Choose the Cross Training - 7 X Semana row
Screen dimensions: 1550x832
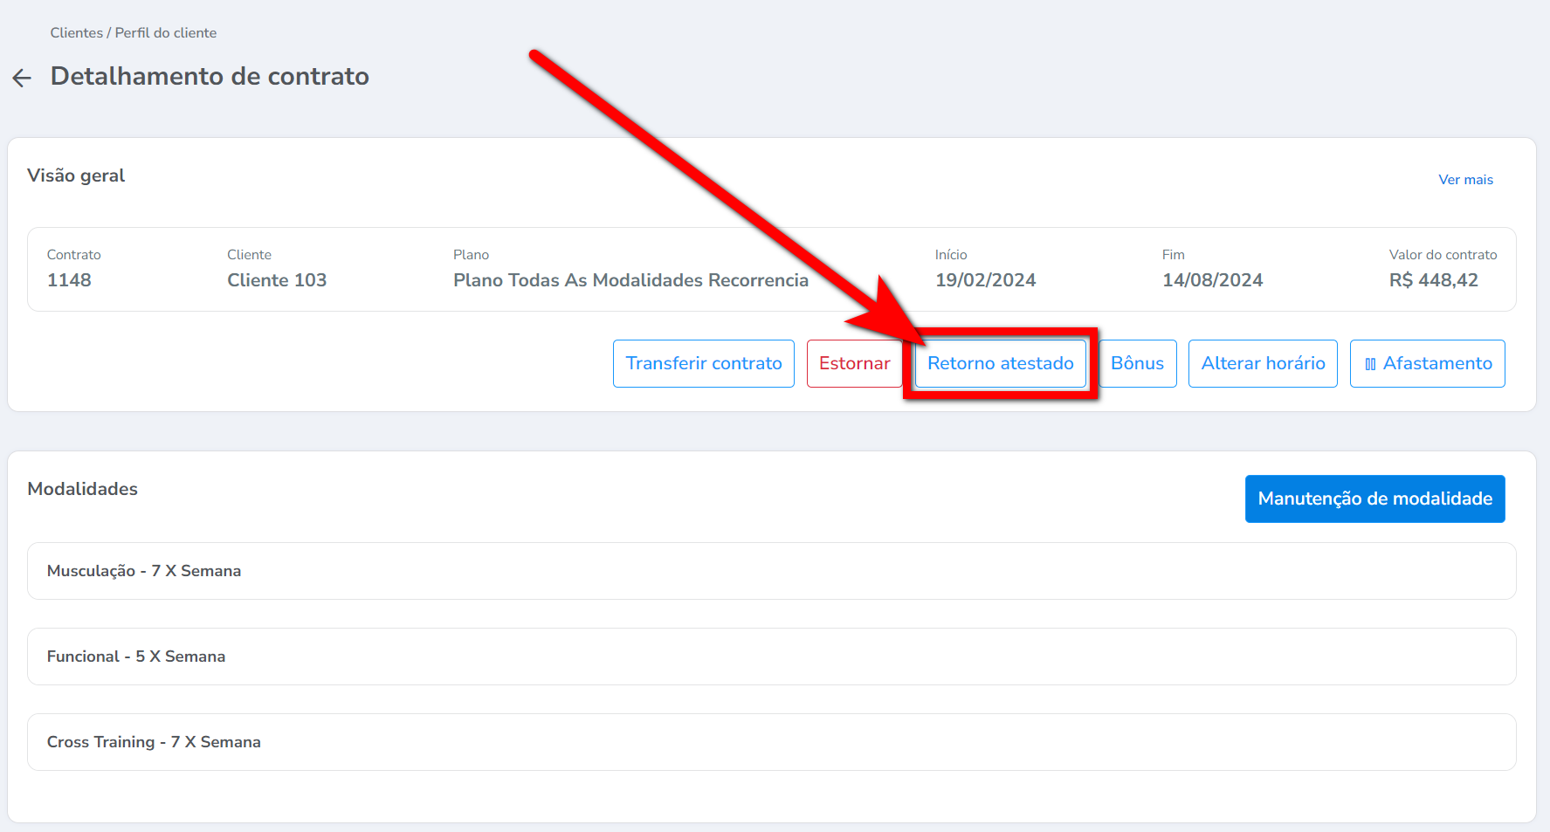pos(154,742)
